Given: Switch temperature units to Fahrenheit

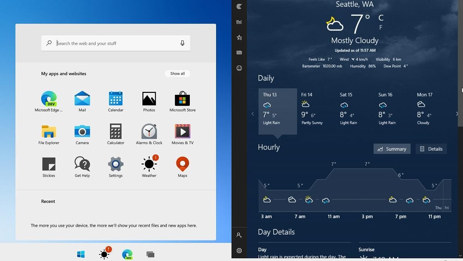Looking at the screenshot, I should (x=380, y=27).
